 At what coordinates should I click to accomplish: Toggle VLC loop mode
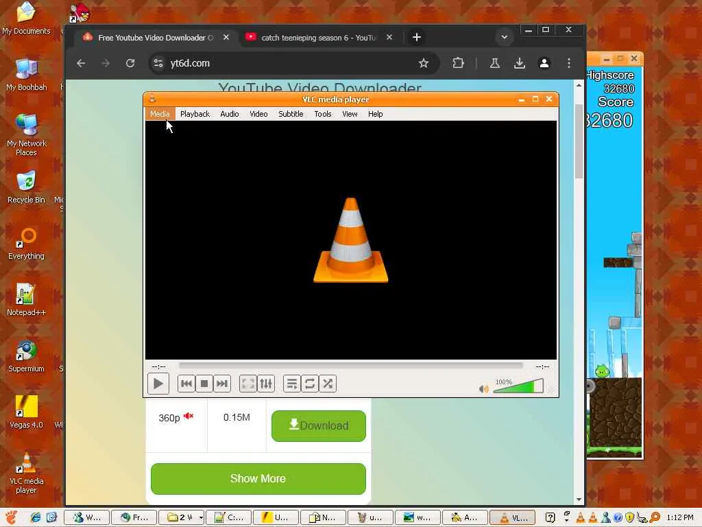310,384
